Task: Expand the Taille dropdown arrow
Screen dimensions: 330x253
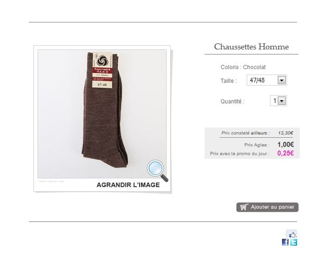Action: point(282,80)
